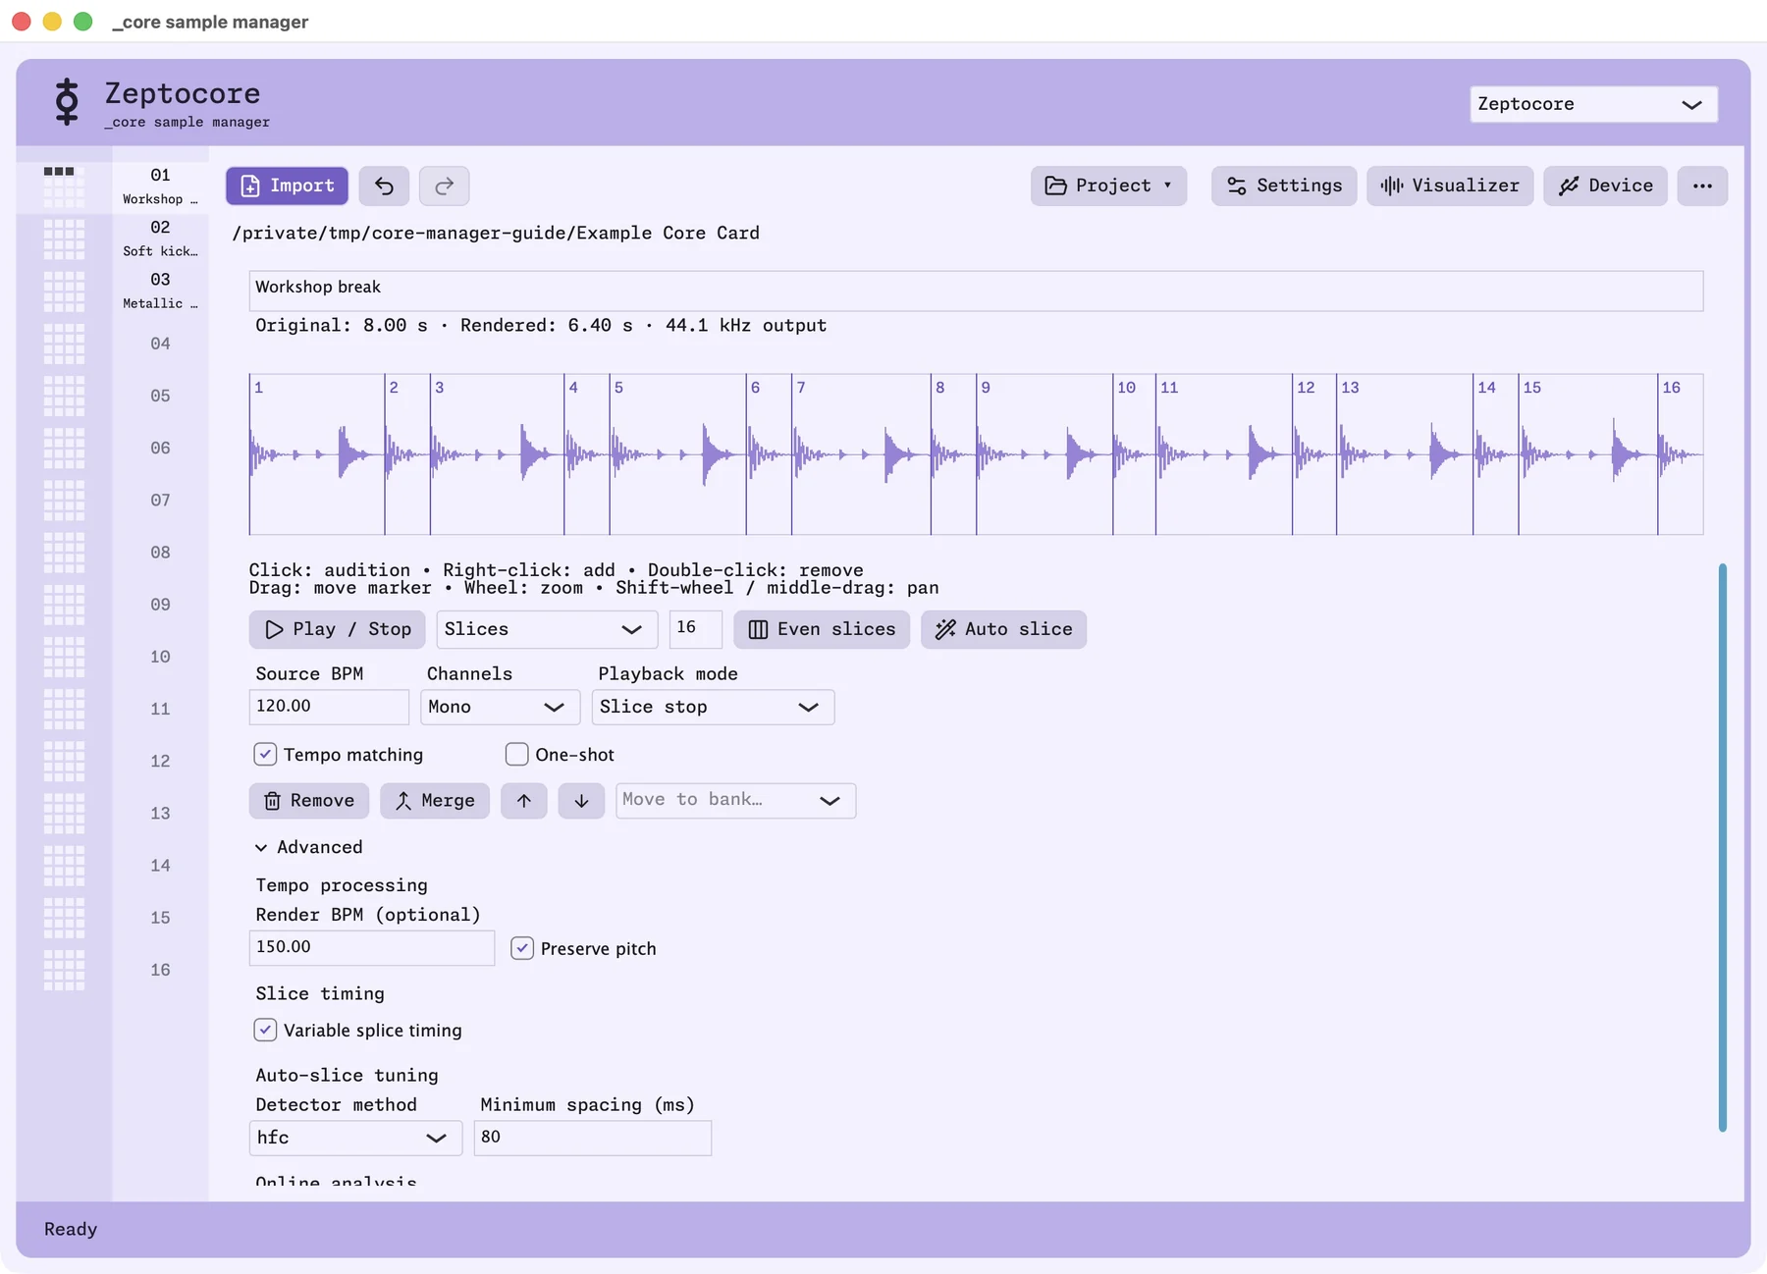
Task: Apply Even slices
Action: pos(822,629)
